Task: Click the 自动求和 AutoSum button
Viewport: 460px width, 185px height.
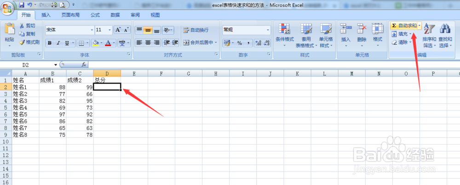Action: click(404, 26)
